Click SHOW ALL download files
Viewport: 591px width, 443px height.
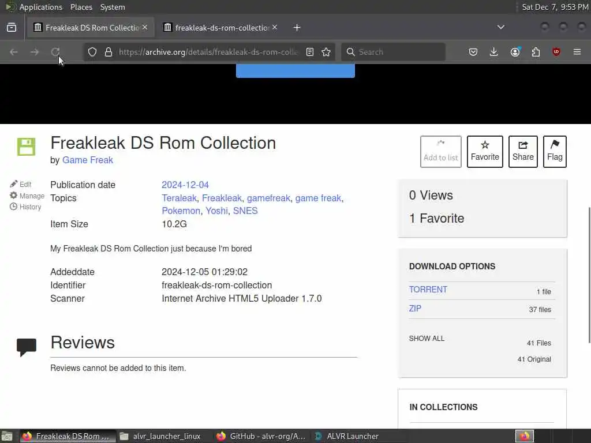tap(427, 338)
